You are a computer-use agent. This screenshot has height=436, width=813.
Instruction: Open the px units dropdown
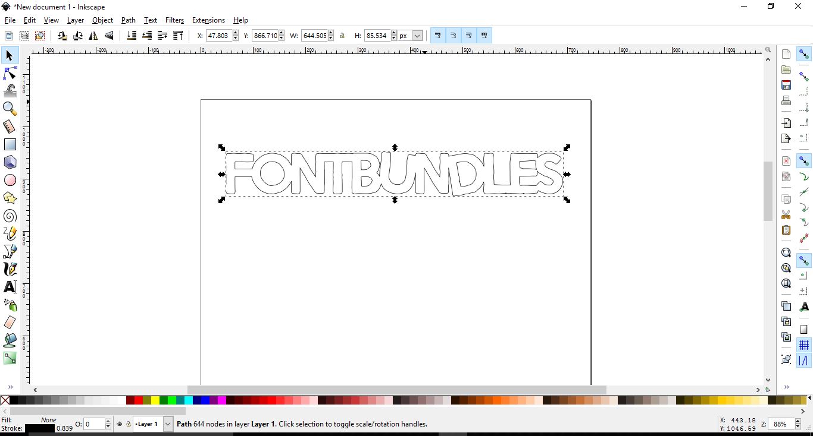[417, 36]
